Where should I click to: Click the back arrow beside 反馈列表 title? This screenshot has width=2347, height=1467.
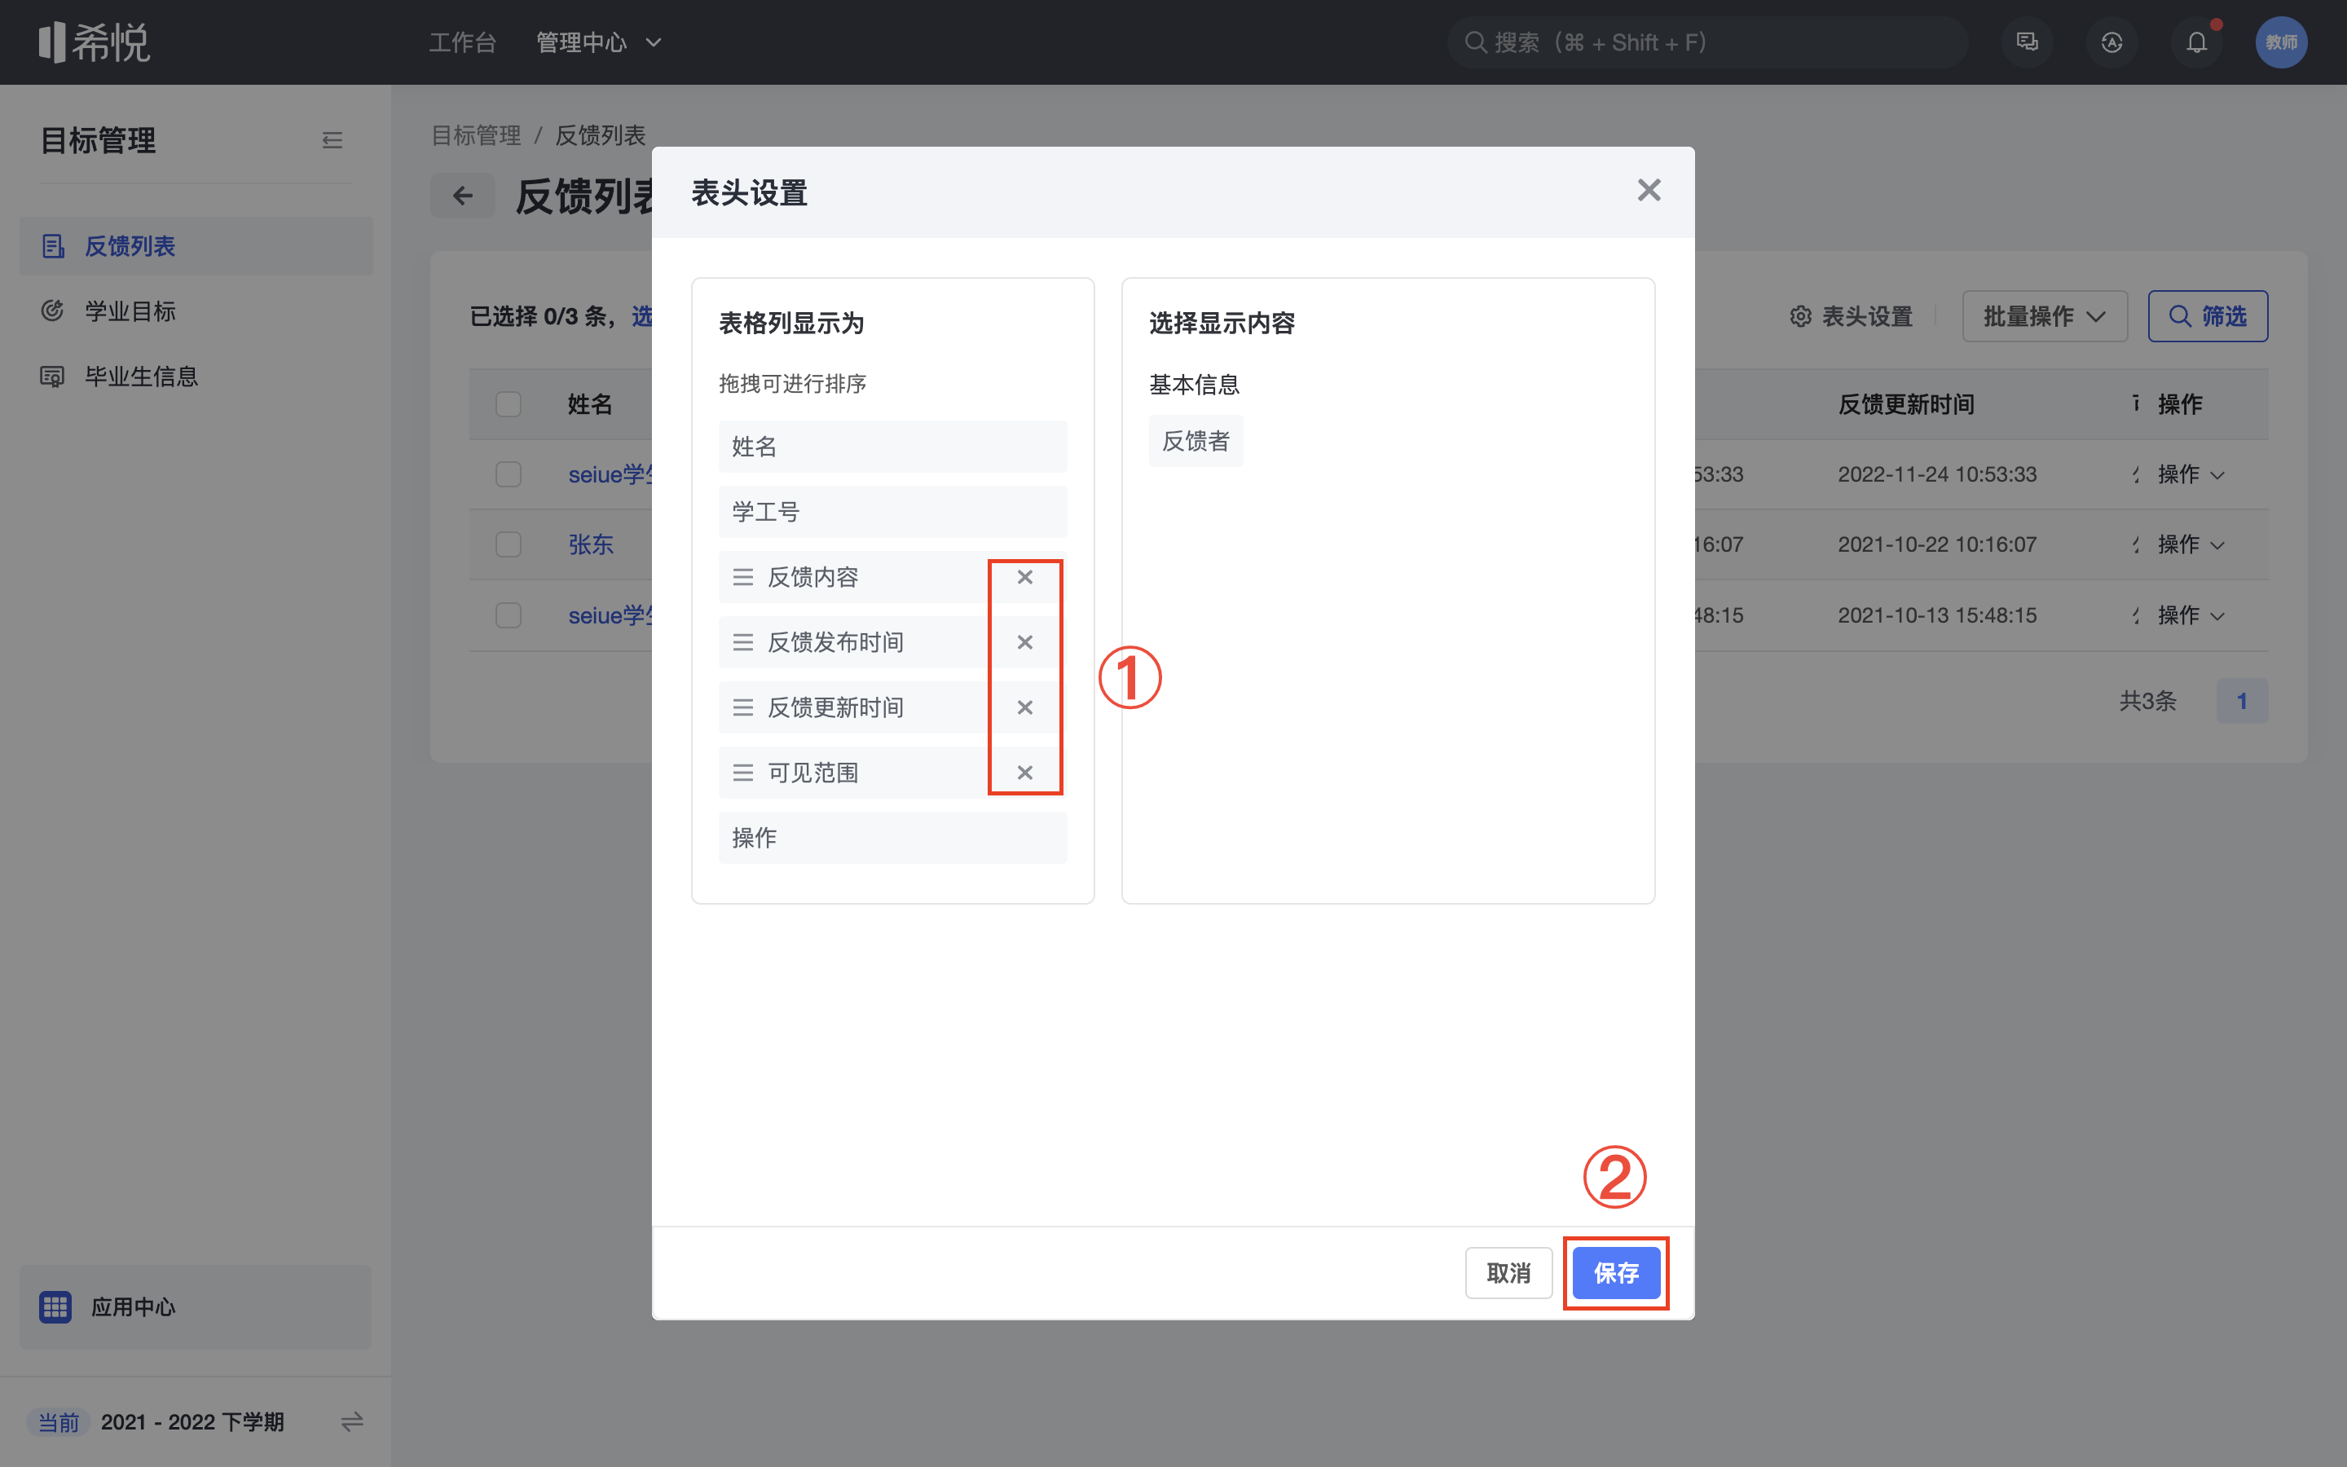pyautogui.click(x=463, y=196)
